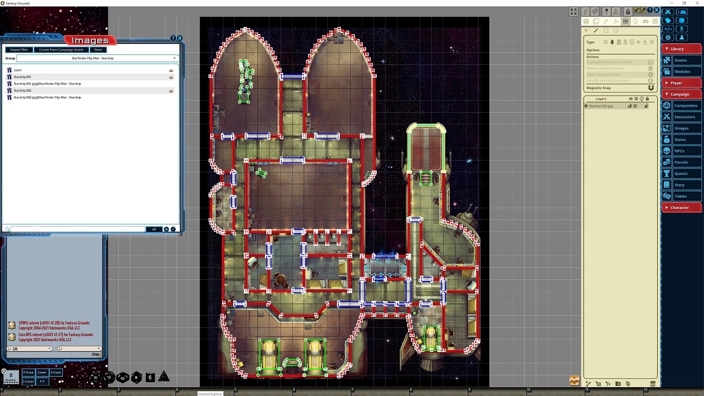Viewport: 704px width, 396px height.
Task: Toggle the lock on Starship 002.jpg layer
Action: click(x=646, y=106)
